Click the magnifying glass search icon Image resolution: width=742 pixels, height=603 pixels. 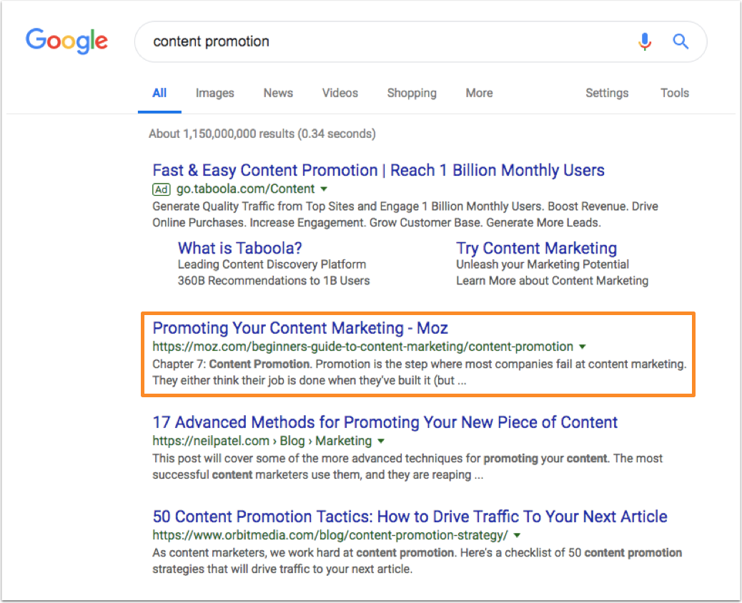tap(681, 41)
